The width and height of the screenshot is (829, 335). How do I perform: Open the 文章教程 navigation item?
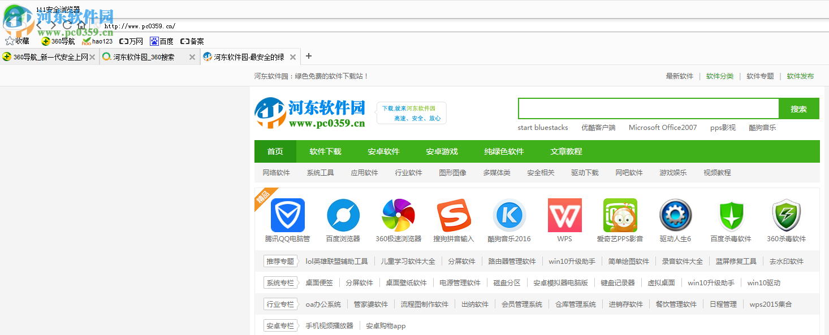click(x=567, y=151)
